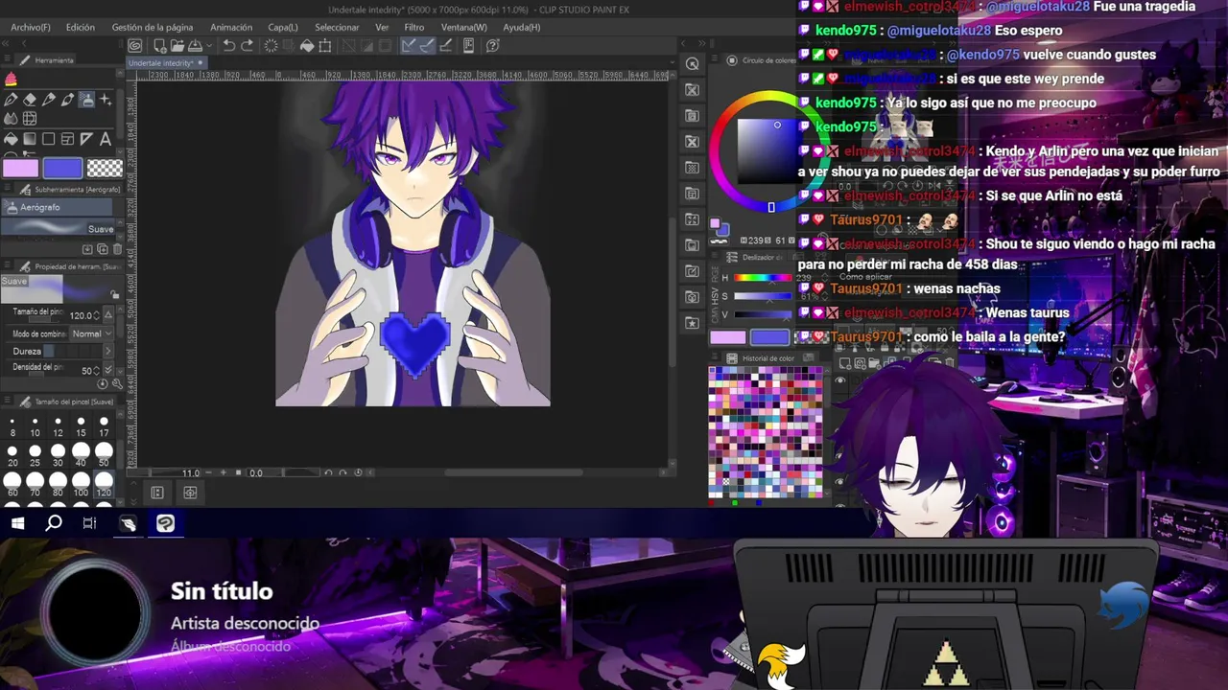Viewport: 1228px width, 690px height.
Task: Open the favorites star icon in right dock
Action: coord(692,323)
